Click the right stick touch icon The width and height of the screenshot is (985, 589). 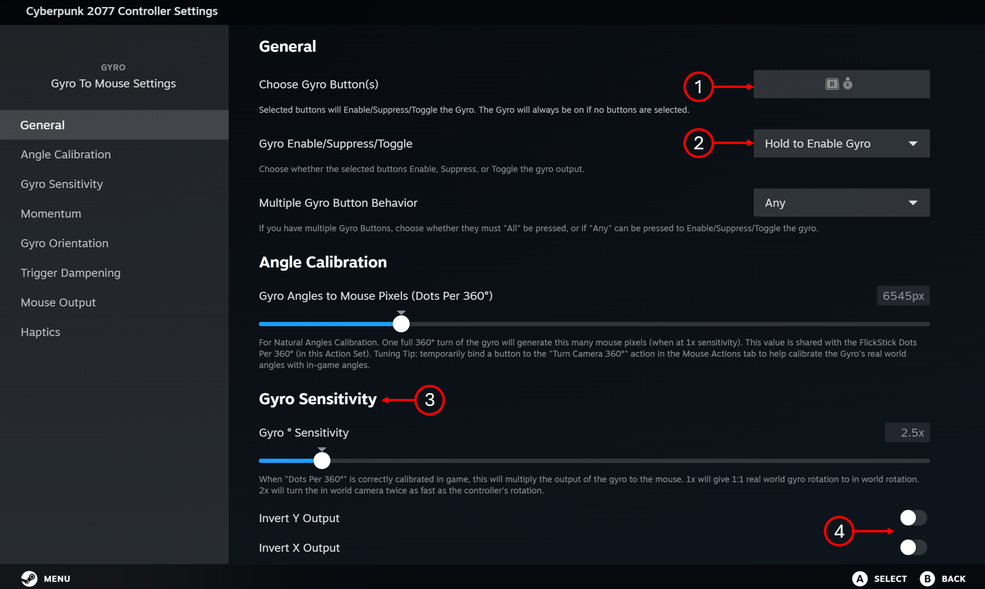tap(847, 84)
